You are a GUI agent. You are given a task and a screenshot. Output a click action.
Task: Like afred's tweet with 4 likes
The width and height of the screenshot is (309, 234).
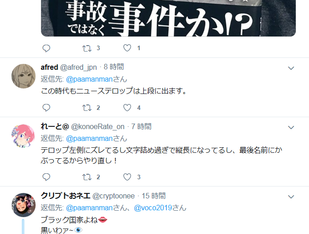pos(127,108)
